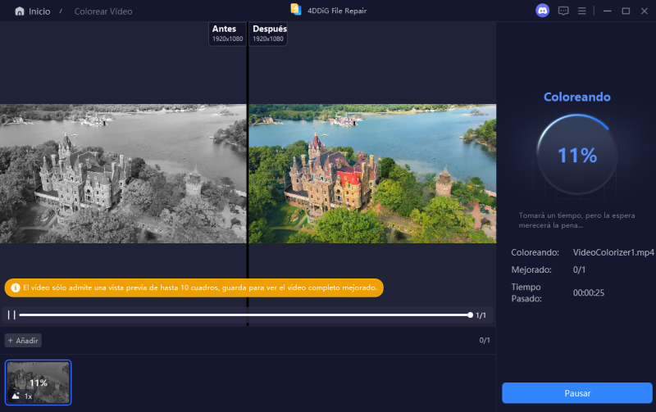
Task: Go to Colorear Video breadcrumb
Action: click(103, 11)
